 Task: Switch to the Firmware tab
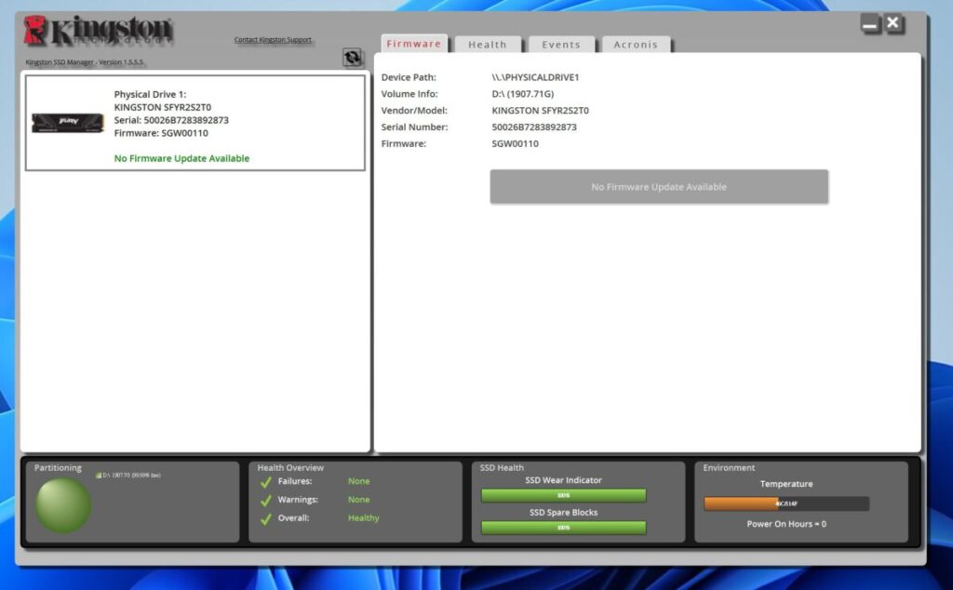[414, 44]
